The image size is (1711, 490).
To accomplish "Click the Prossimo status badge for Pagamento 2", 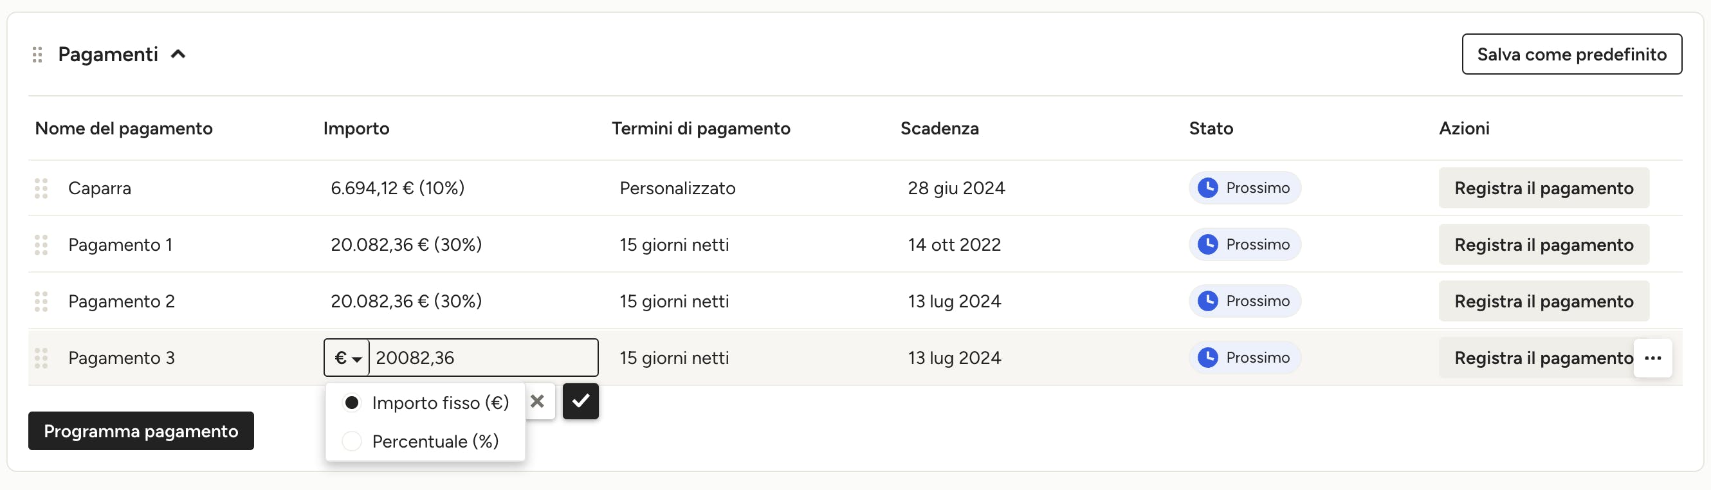I will pyautogui.click(x=1245, y=301).
